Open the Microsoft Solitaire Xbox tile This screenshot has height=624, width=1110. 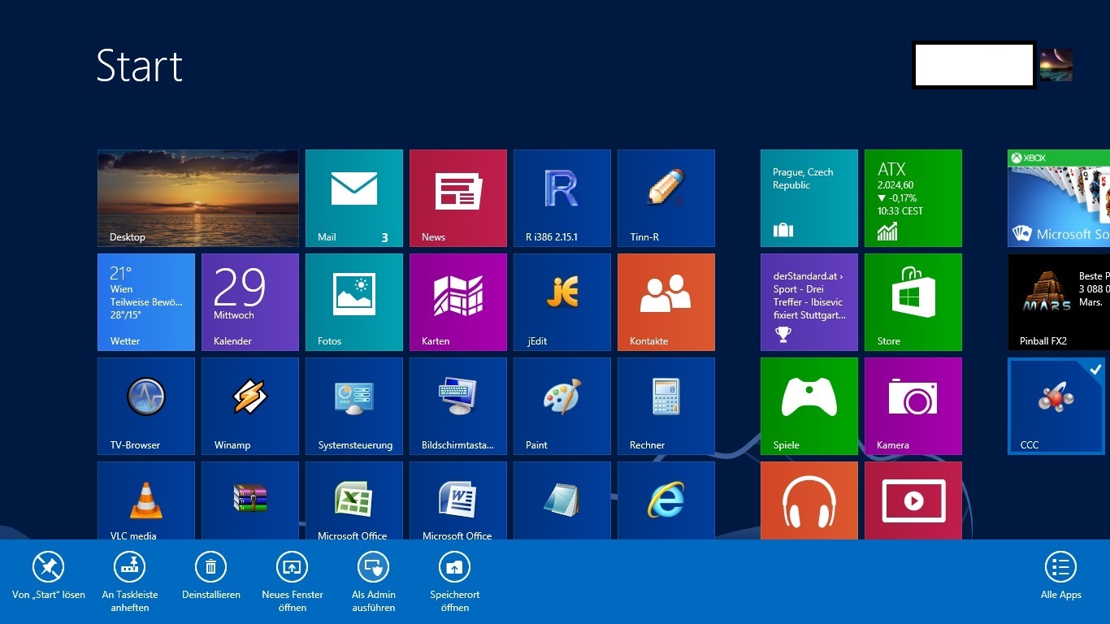(1059, 198)
